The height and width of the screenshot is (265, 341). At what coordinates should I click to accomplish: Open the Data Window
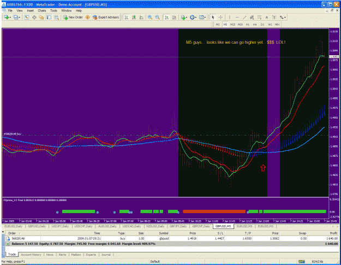pos(34,17)
